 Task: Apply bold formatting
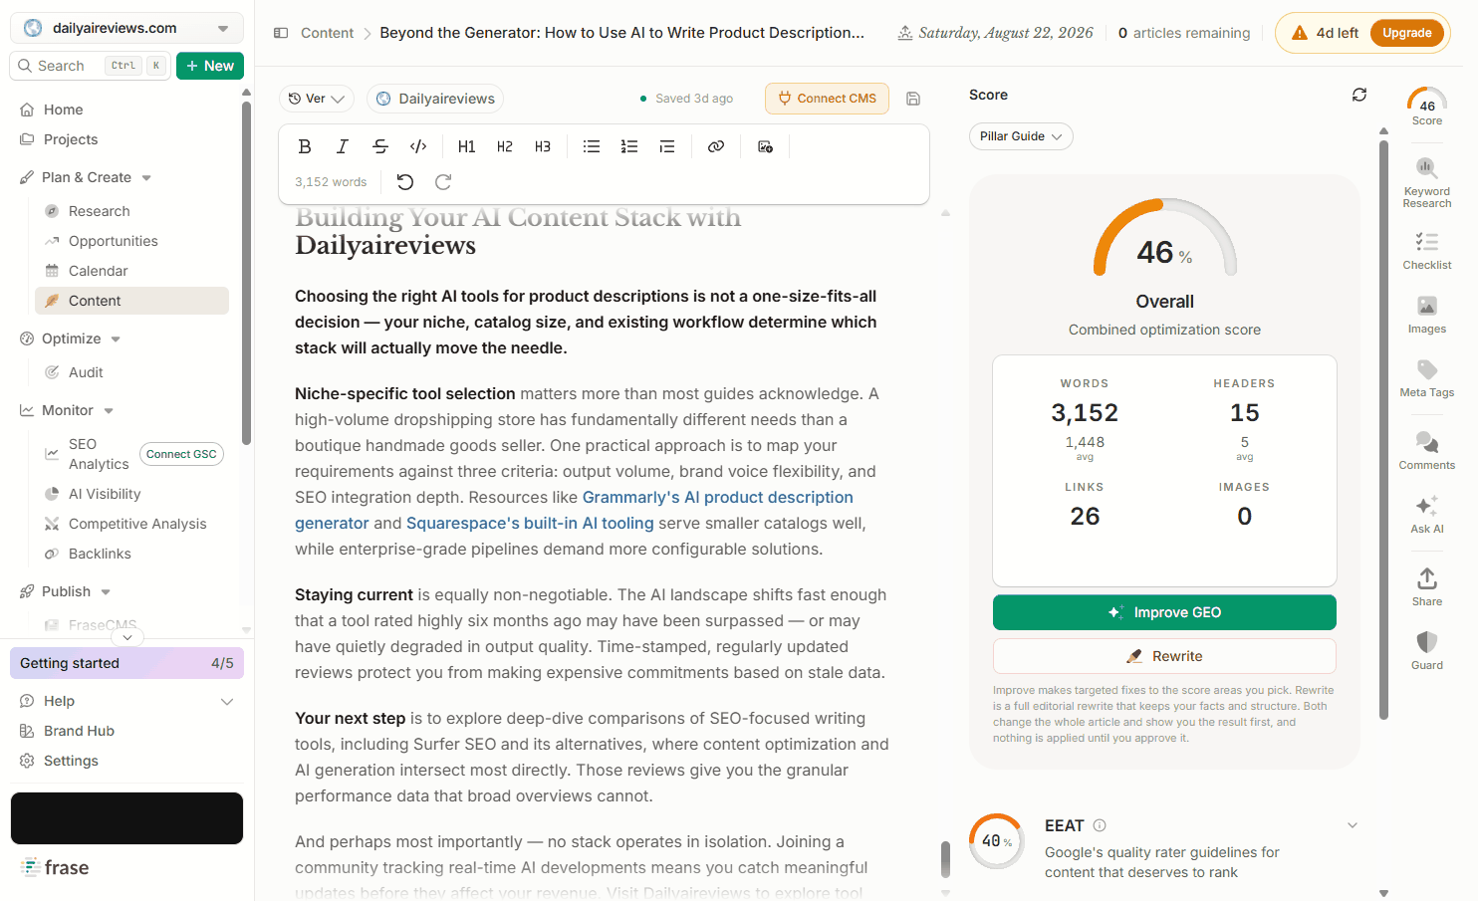(305, 146)
